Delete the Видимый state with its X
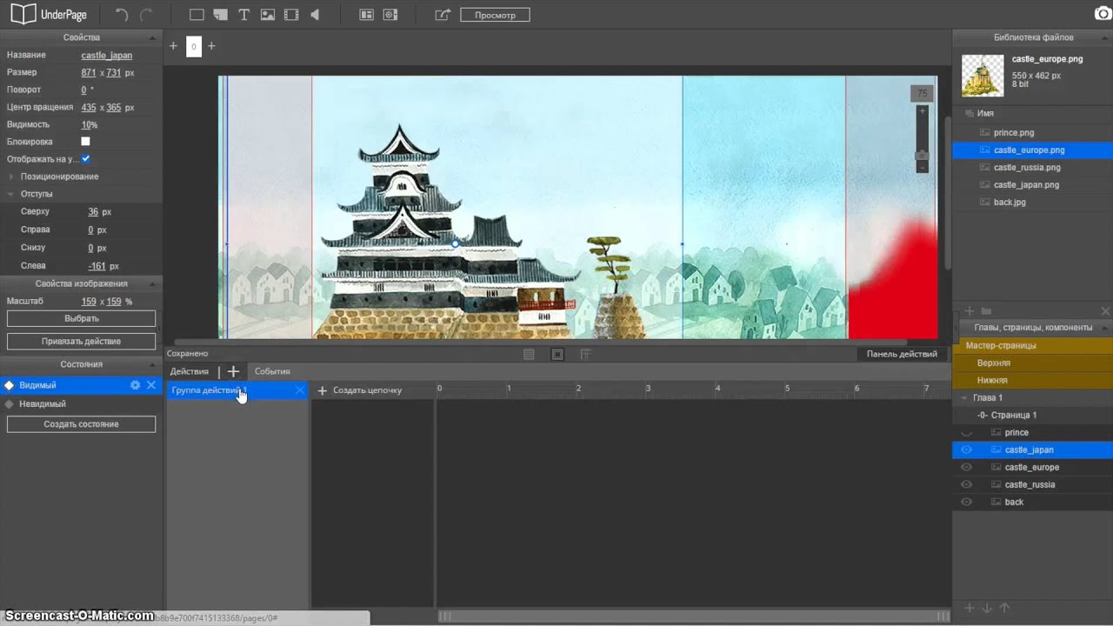 coord(151,385)
